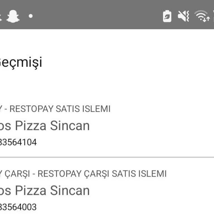The width and height of the screenshot is (214, 214).
Task: Tap the battery saver leaf icon
Action: (167, 16)
